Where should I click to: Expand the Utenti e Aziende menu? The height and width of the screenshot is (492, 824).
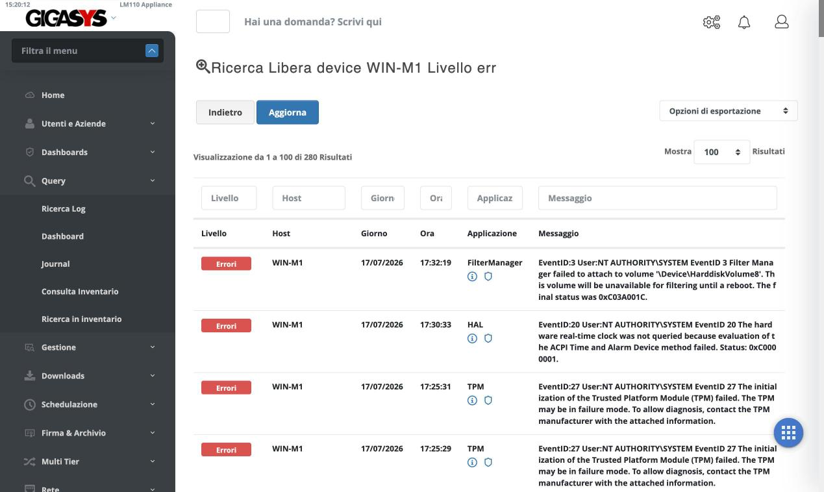[153, 123]
